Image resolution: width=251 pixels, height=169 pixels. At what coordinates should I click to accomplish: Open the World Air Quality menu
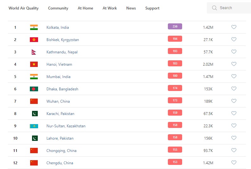click(x=23, y=8)
